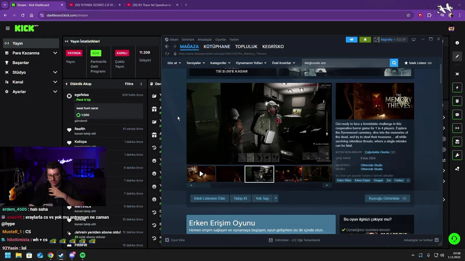Open TOPLULUK tab in Steam
This screenshot has width=465, height=261.
pos(246,46)
